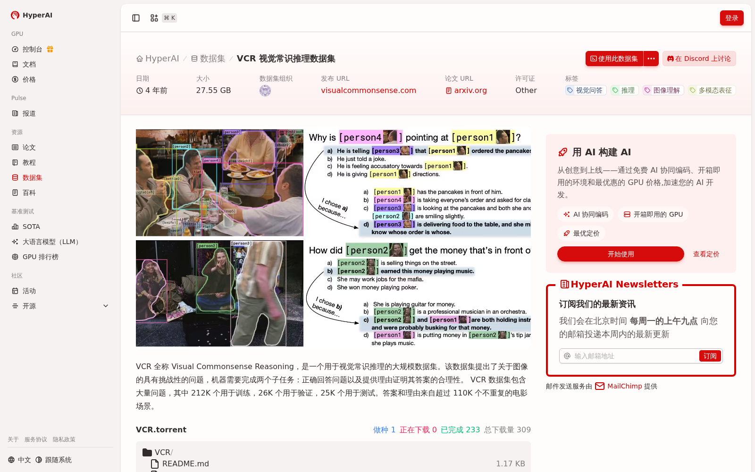Click the 正在下载 0 count
Image resolution: width=755 pixels, height=472 pixels.
pyautogui.click(x=418, y=430)
